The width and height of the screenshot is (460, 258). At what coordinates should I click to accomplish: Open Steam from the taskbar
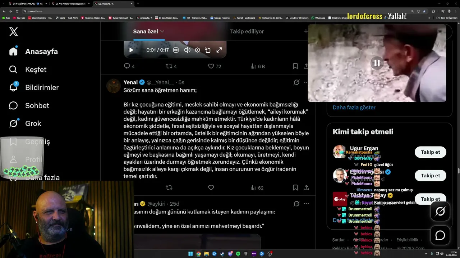click(222, 254)
